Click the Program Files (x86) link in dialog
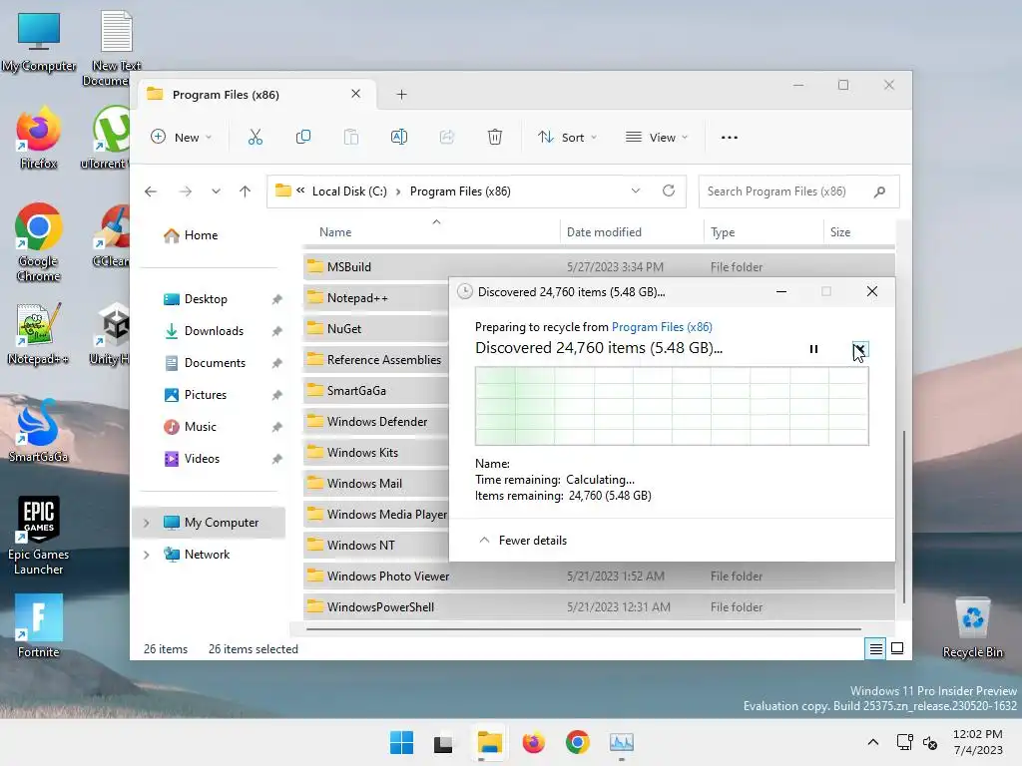 pyautogui.click(x=662, y=327)
